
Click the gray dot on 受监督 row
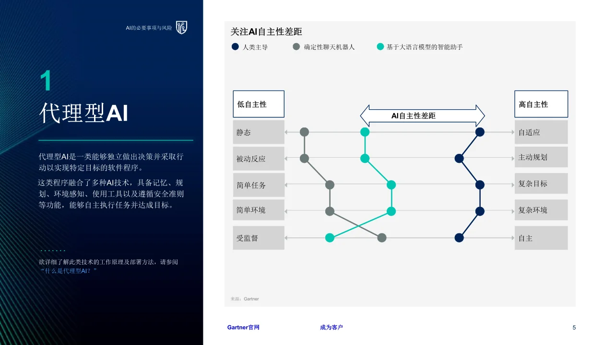tap(382, 237)
